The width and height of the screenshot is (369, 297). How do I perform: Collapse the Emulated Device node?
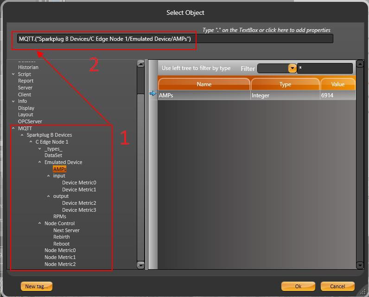click(x=39, y=162)
